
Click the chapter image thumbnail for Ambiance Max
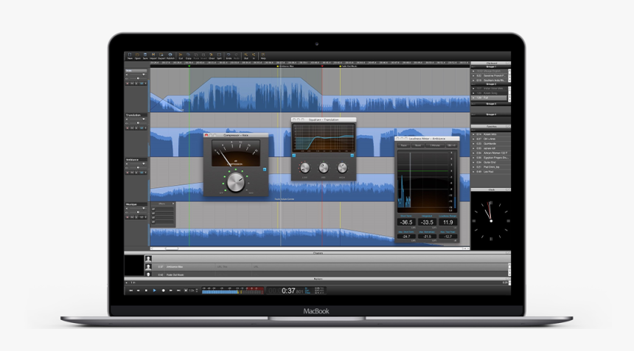148,266
